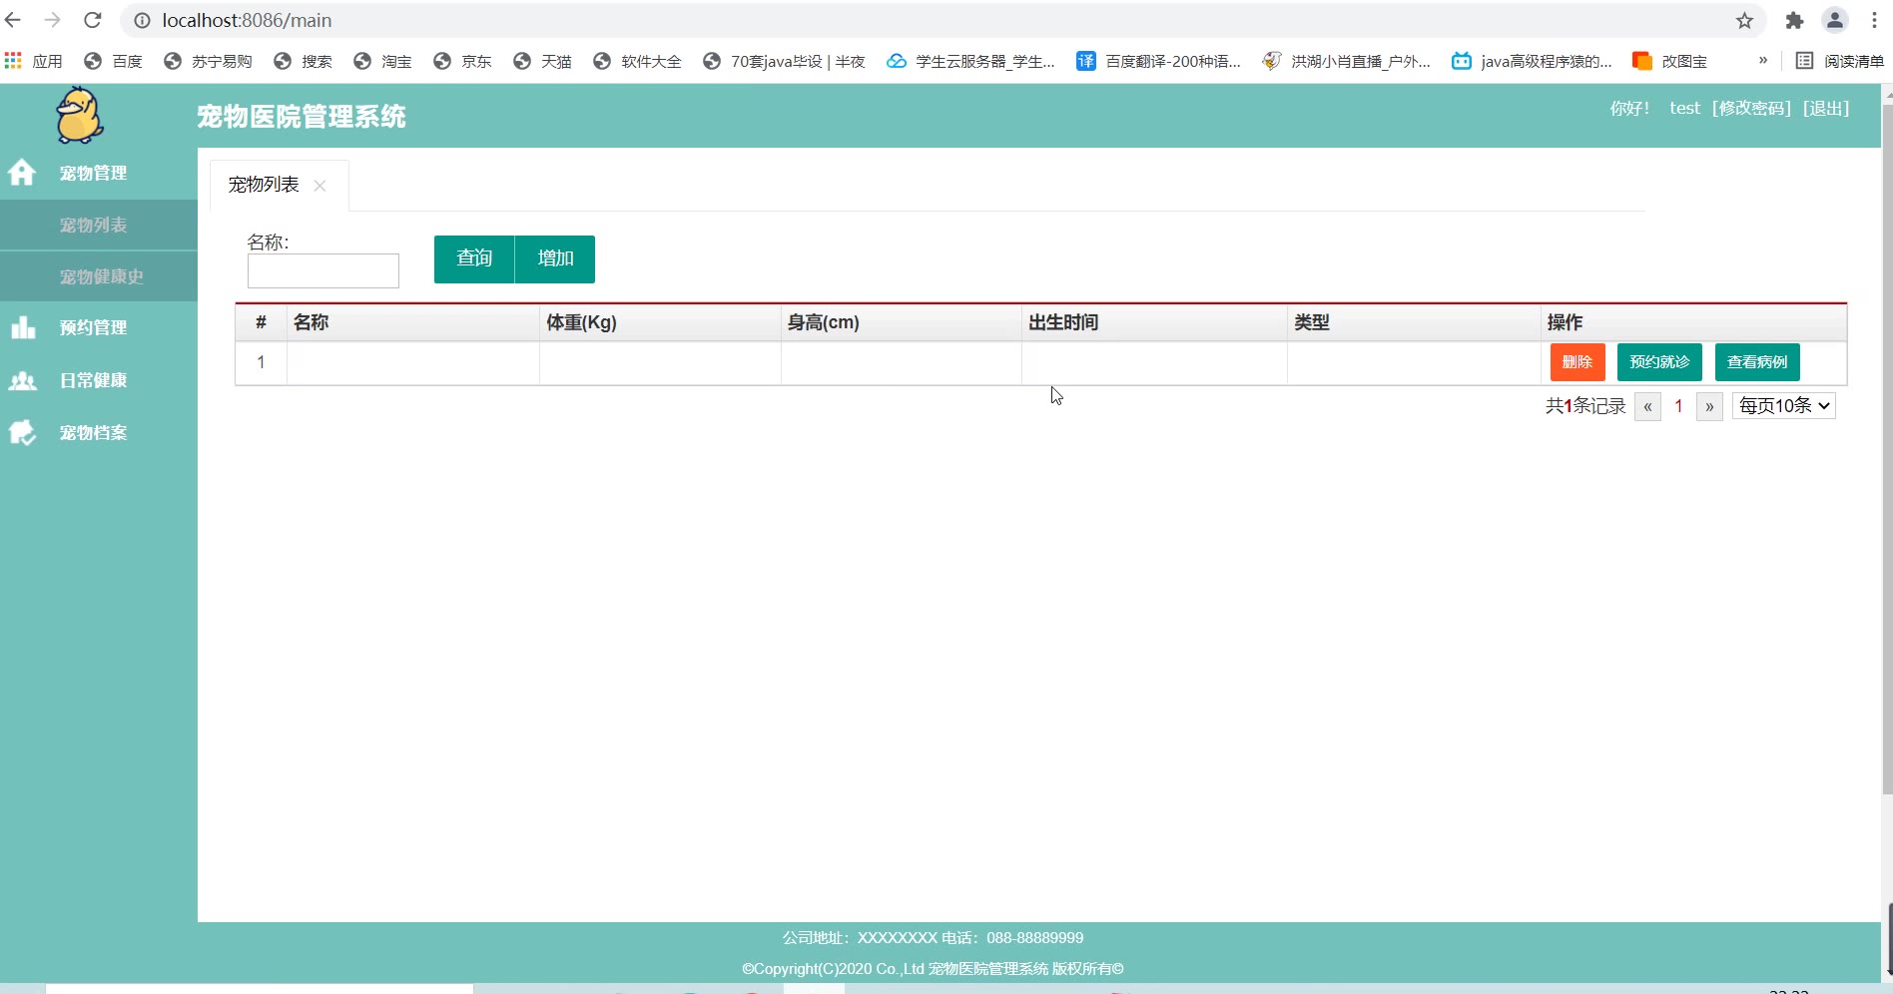Select 宠物列表 in the sidebar
This screenshot has height=994, width=1893.
[99, 225]
